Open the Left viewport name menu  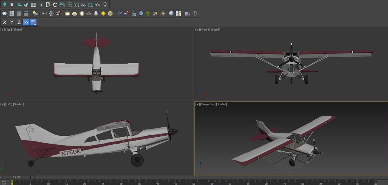point(9,104)
